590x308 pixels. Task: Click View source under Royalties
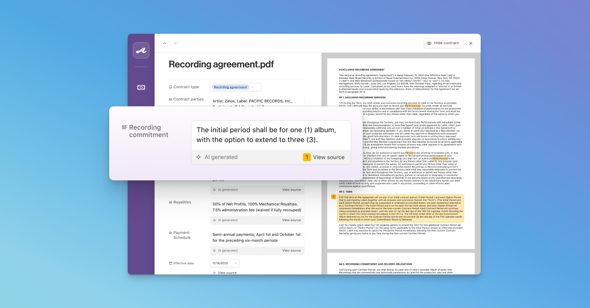coord(292,220)
